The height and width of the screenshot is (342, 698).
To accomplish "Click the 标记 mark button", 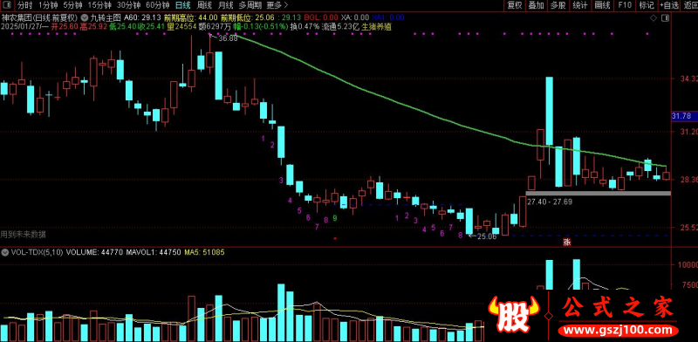I will point(647,5).
